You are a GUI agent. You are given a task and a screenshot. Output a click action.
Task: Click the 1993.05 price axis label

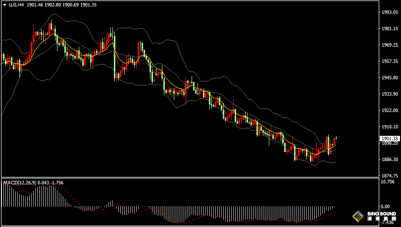[x=389, y=12]
